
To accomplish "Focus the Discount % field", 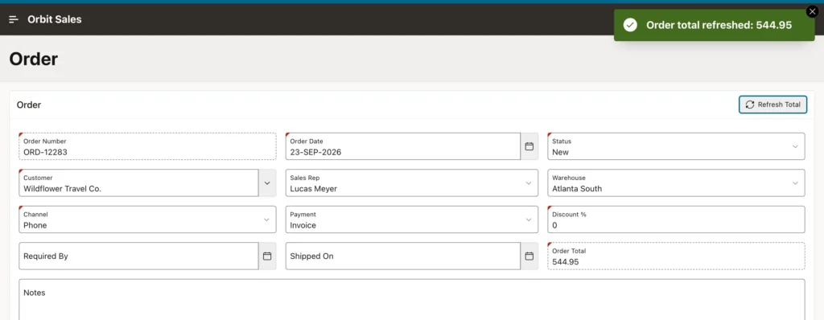I will (x=676, y=219).
